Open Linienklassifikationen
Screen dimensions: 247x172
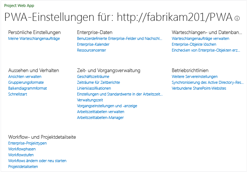point(94,88)
